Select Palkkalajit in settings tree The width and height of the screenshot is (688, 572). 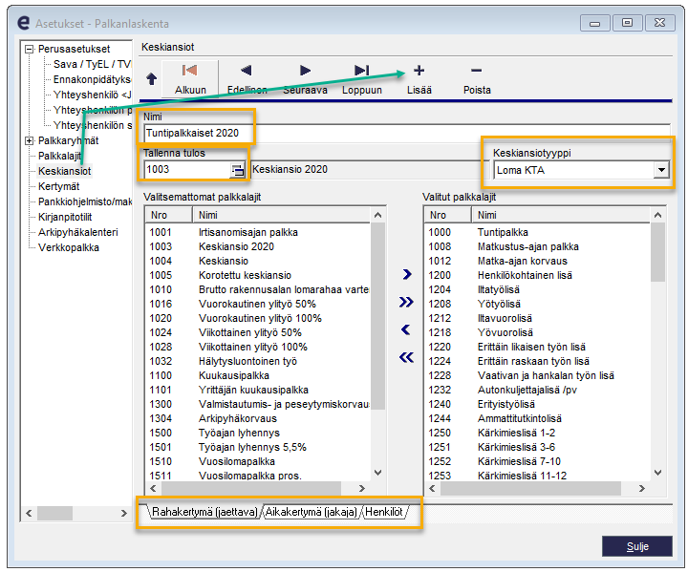[x=59, y=156]
